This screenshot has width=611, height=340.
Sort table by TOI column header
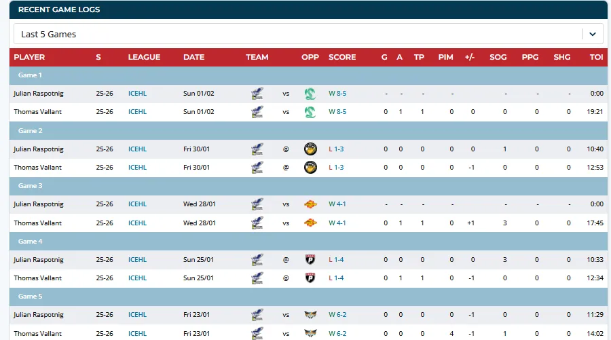[596, 57]
